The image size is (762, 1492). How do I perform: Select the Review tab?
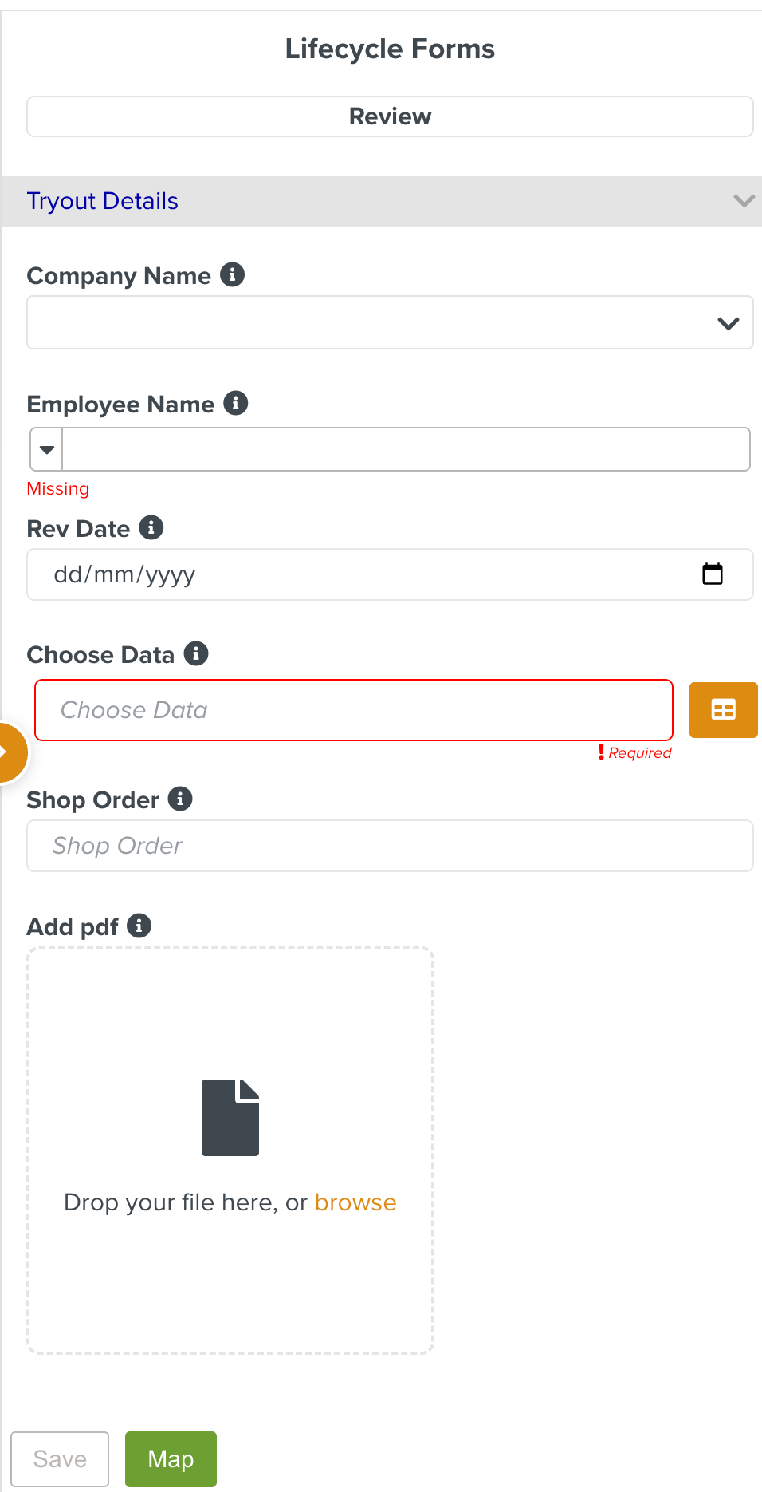[390, 116]
